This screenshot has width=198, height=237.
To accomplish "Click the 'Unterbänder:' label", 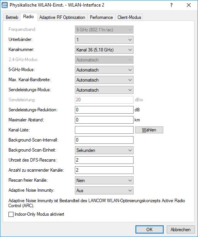I will pyautogui.click(x=20, y=39).
